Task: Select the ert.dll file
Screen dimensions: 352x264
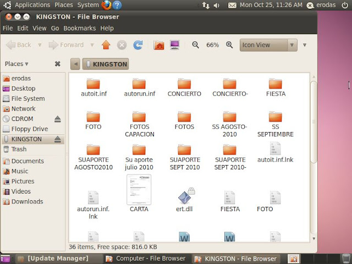Action: (184, 200)
